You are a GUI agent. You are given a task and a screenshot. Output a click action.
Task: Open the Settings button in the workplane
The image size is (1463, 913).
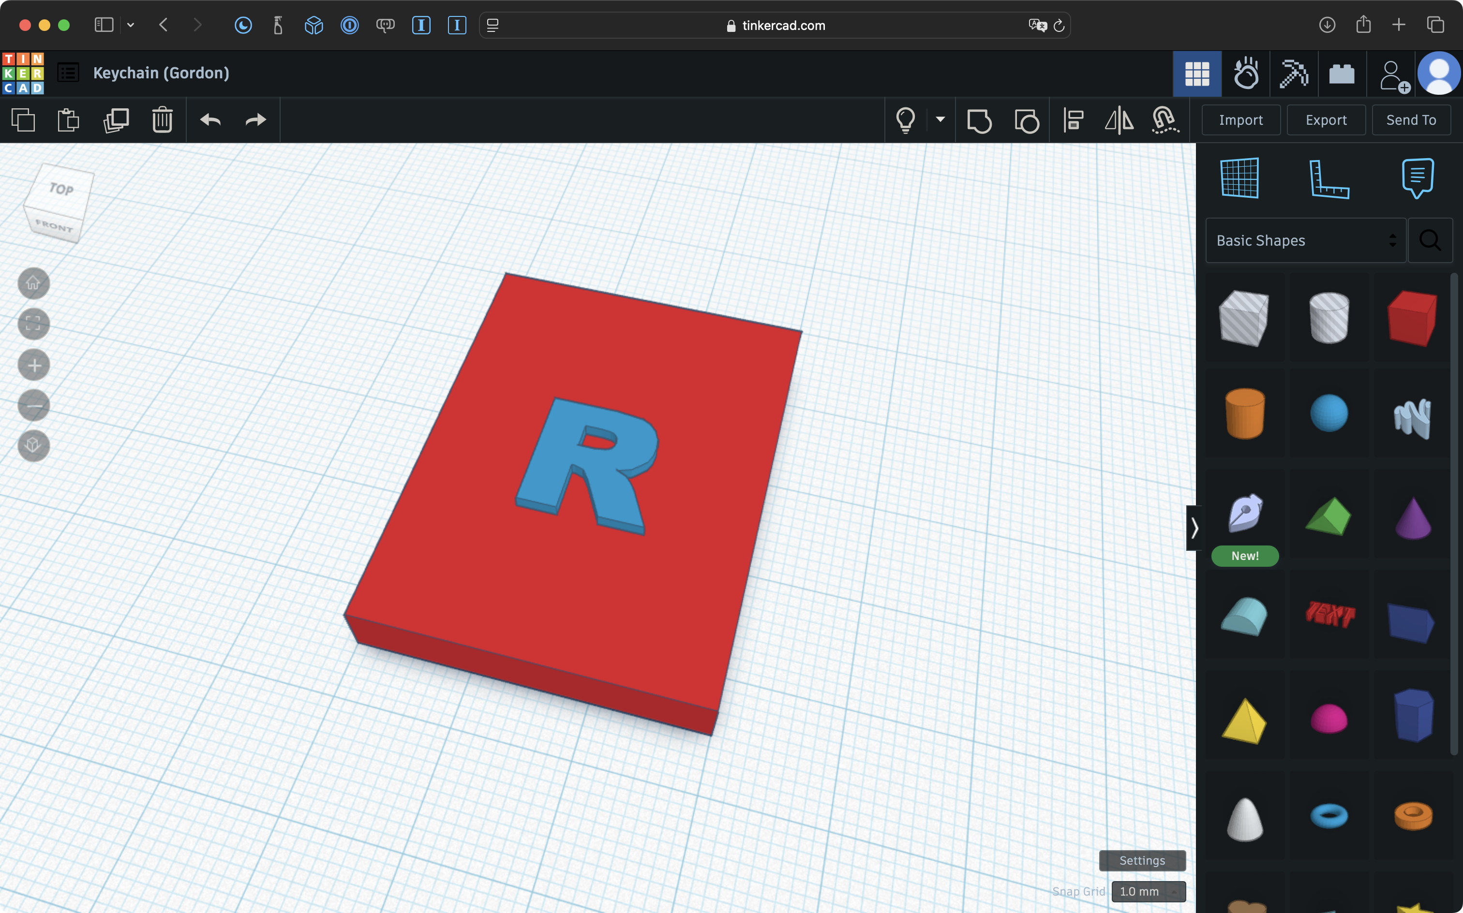pos(1142,860)
